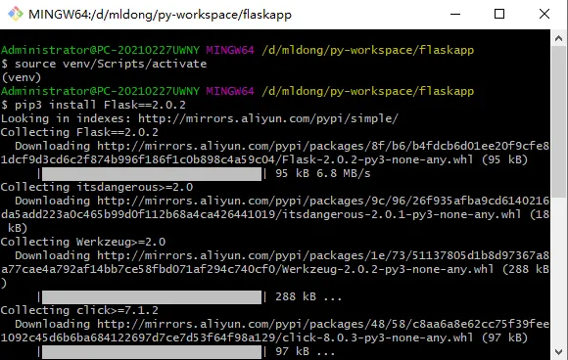568x360 pixels.
Task: Click 'Looking in indexes' aliyun mirror line
Action: [200, 118]
